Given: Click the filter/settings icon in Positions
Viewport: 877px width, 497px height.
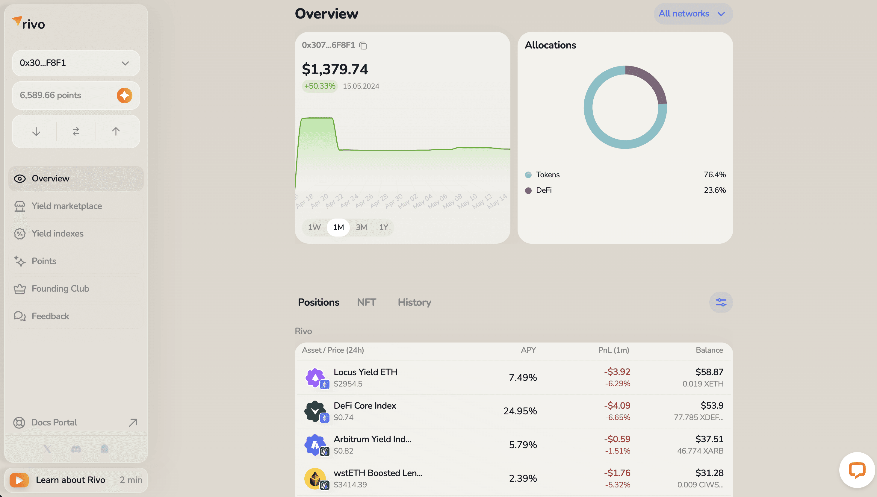Looking at the screenshot, I should point(721,302).
